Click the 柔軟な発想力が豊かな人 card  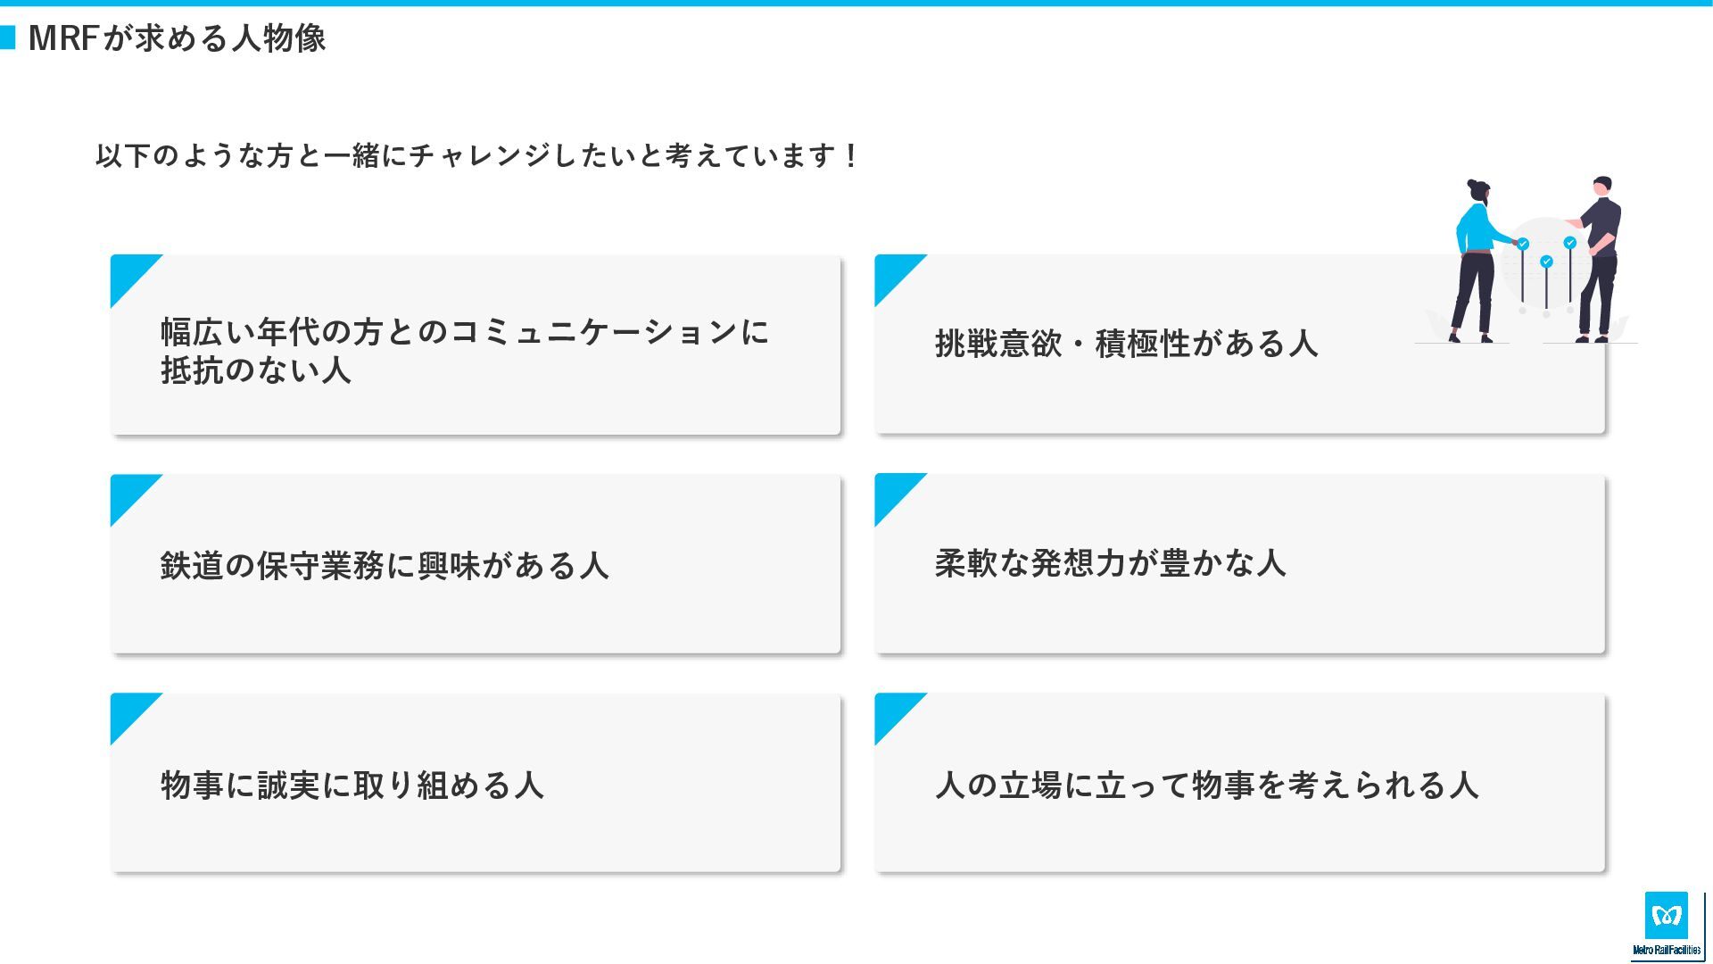1239,563
